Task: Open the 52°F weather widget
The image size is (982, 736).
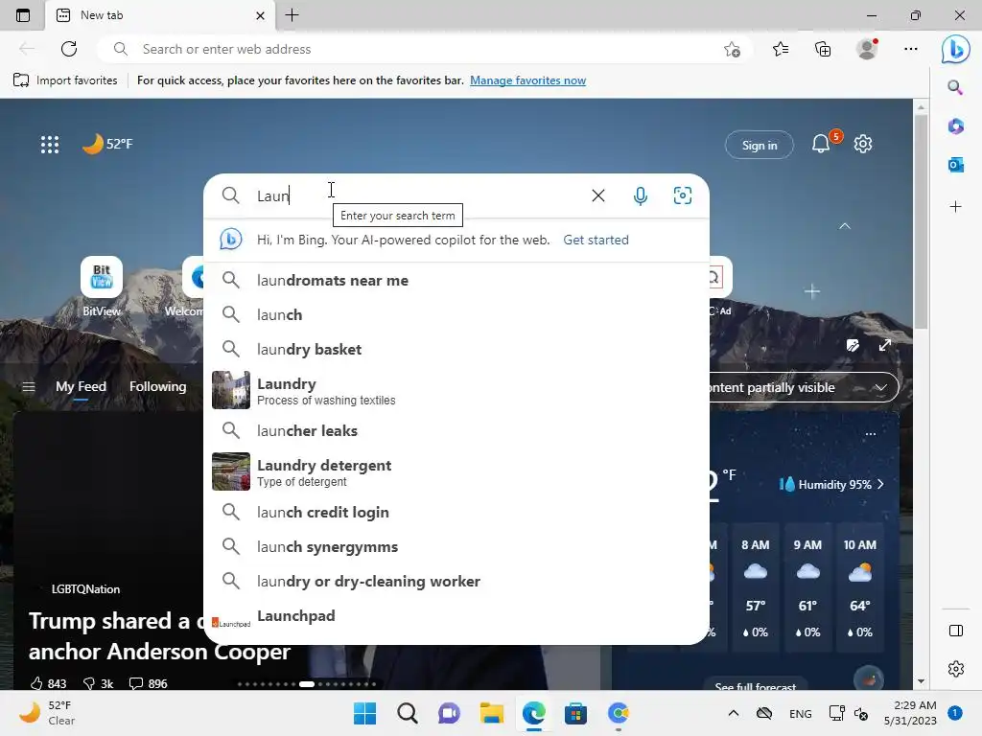Action: 107,144
